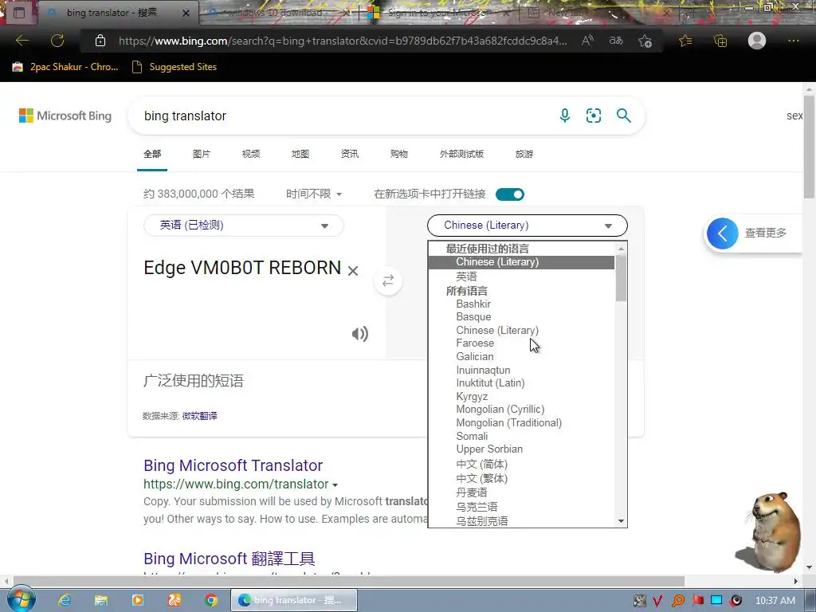
Task: Reload the page with refresh icon
Action: [x=57, y=41]
